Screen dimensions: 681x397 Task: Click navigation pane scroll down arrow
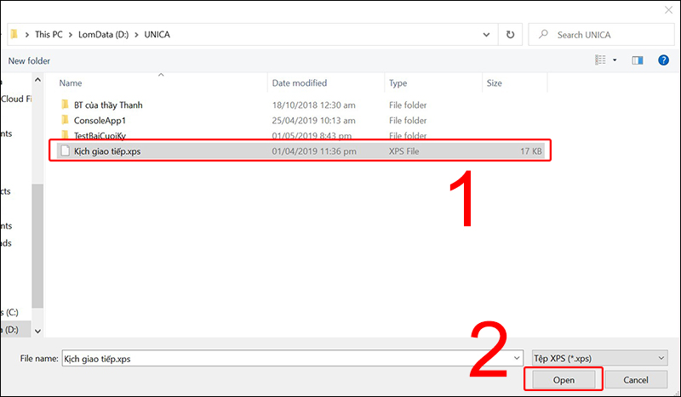37,331
